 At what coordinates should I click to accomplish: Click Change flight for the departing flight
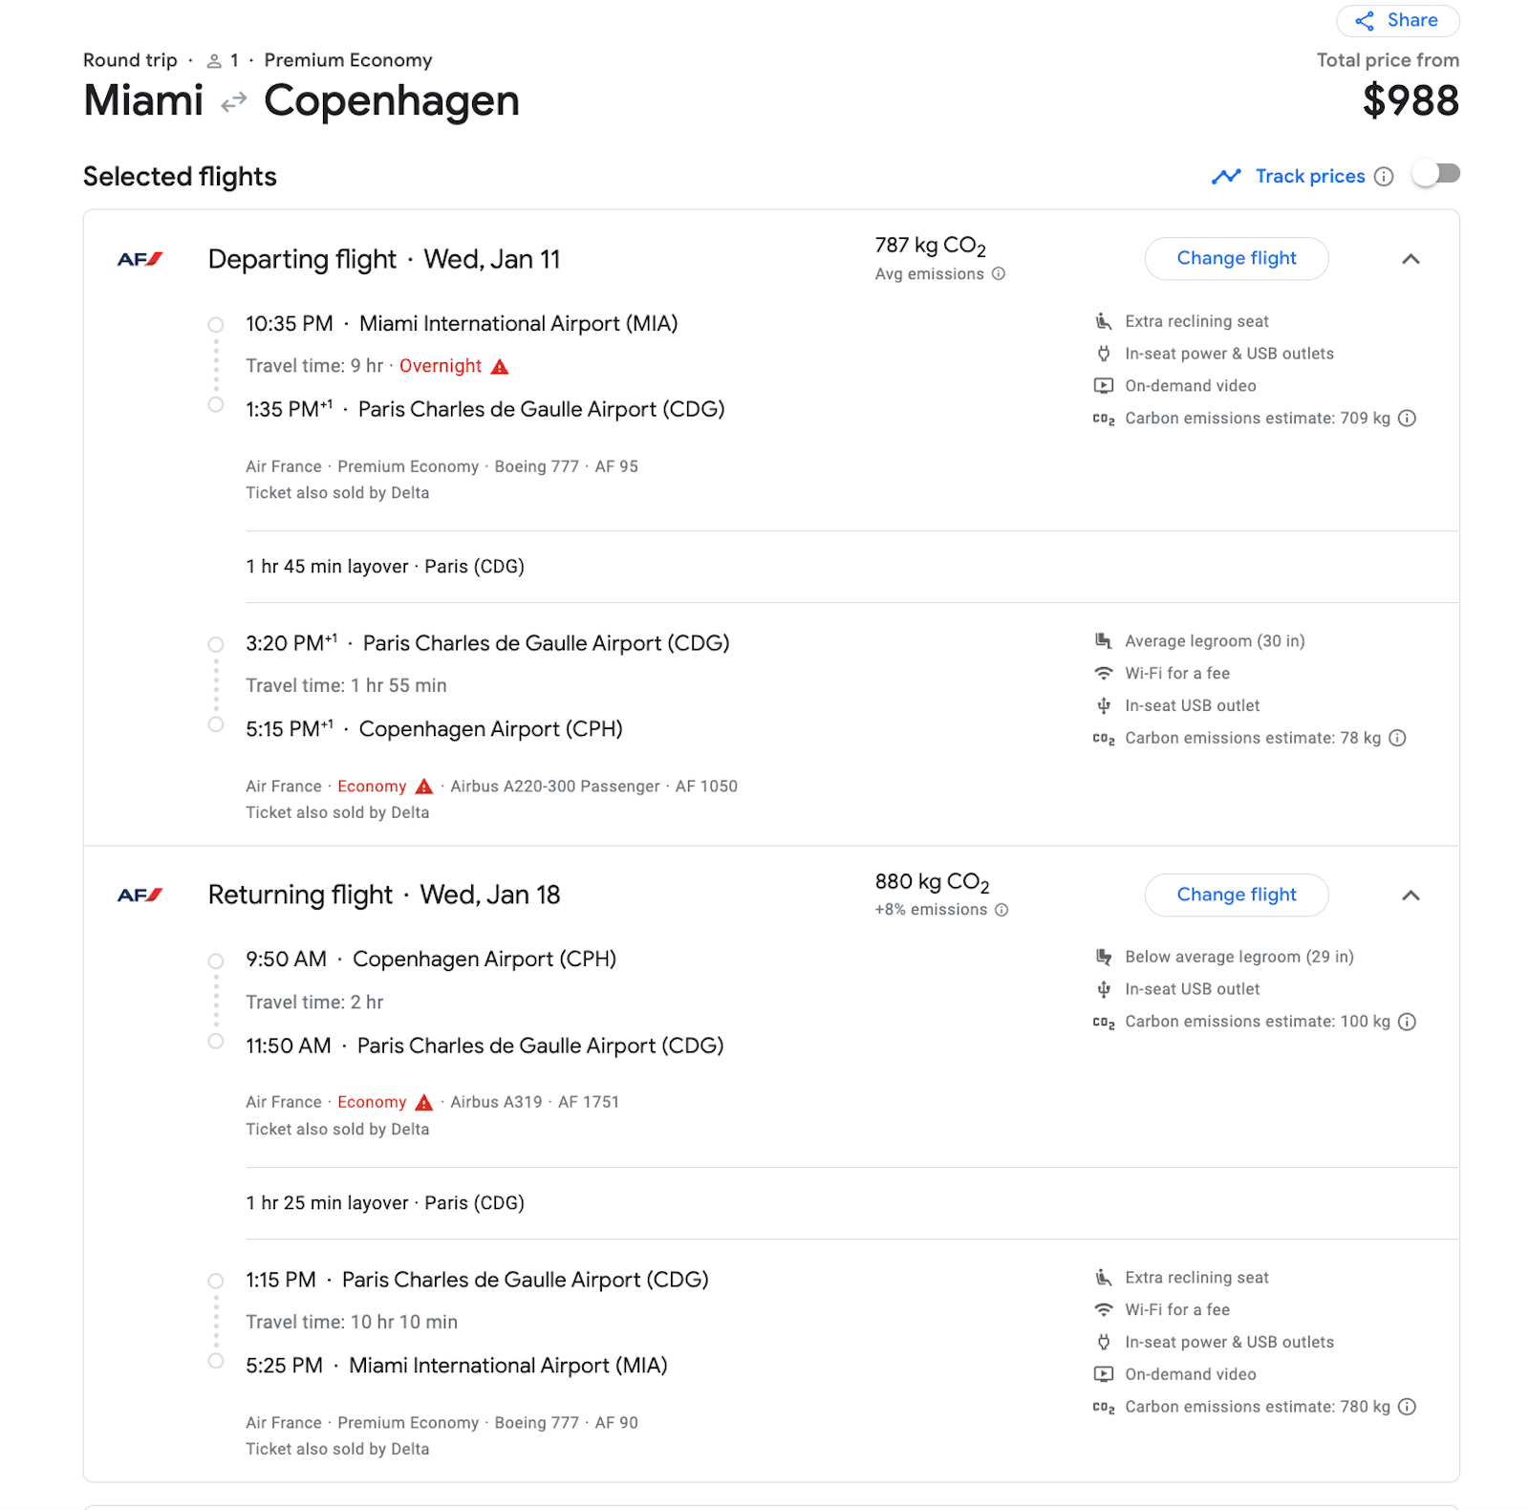1236,258
